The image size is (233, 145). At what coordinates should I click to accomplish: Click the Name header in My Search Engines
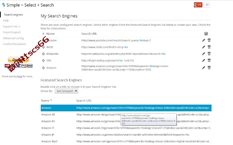50,34
